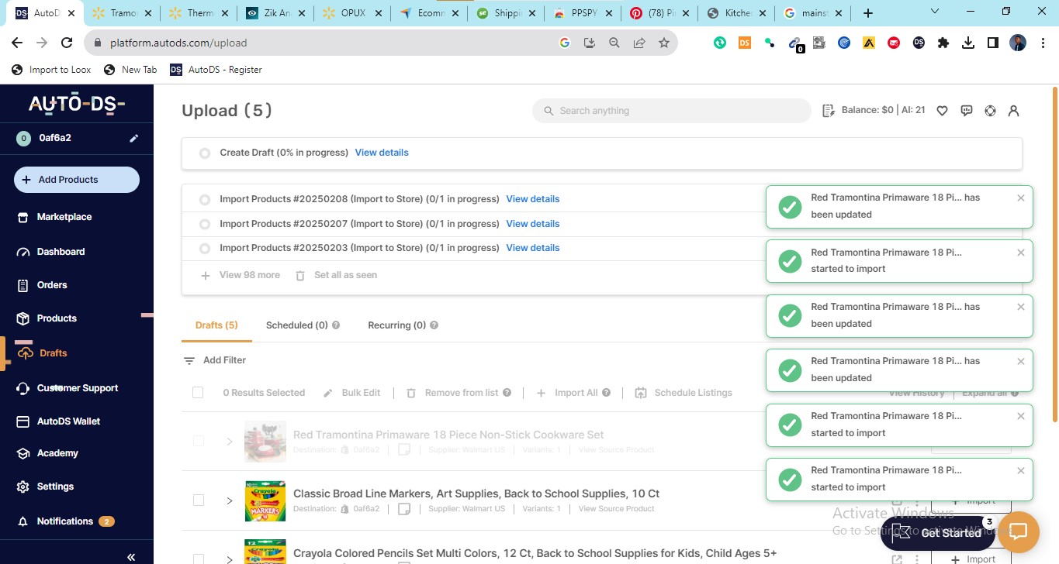Open AutoDS - Register bookmark
Screen dimensions: 1059x564
coord(216,70)
